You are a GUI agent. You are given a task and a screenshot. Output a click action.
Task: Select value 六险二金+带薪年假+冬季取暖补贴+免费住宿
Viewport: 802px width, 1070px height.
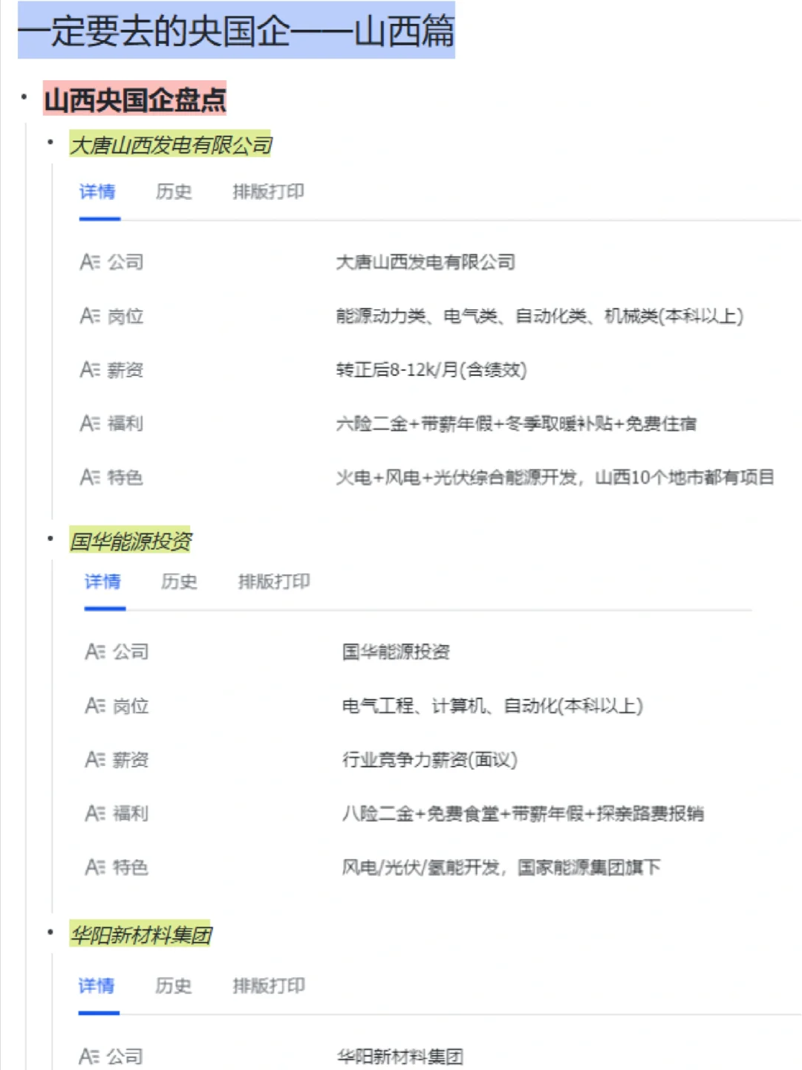(516, 424)
